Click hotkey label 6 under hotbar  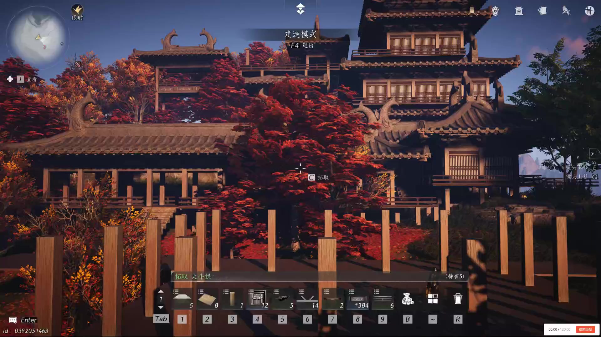pos(307,319)
